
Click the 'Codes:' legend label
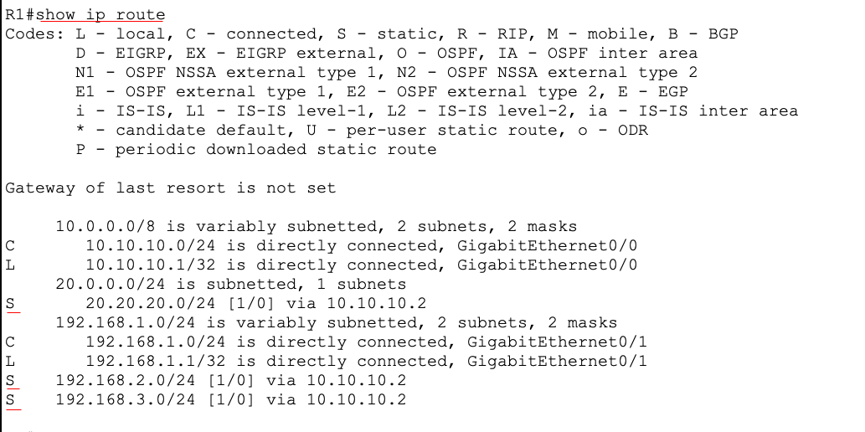coord(35,34)
